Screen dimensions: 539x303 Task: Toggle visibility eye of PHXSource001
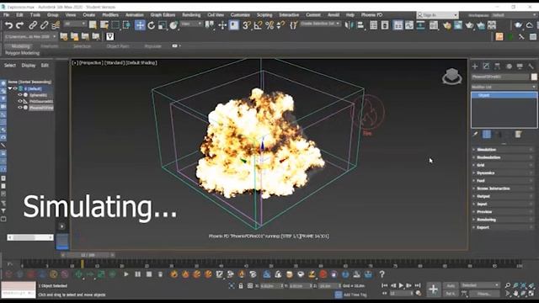[20, 101]
